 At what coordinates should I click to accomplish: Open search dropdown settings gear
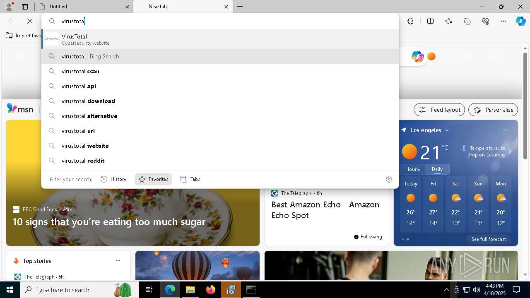point(389,179)
